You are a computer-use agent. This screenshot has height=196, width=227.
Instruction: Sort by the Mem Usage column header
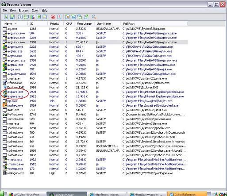click(x=84, y=23)
